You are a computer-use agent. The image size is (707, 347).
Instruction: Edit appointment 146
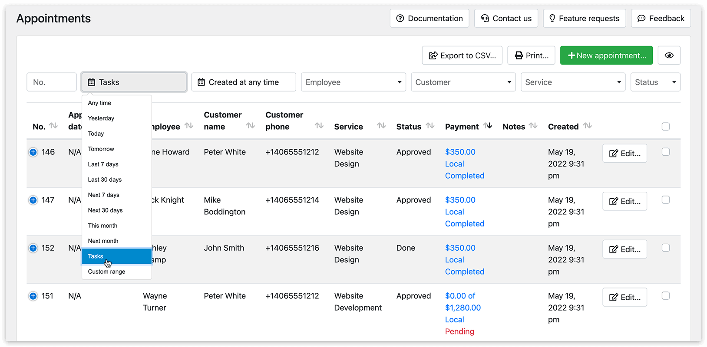tap(624, 153)
